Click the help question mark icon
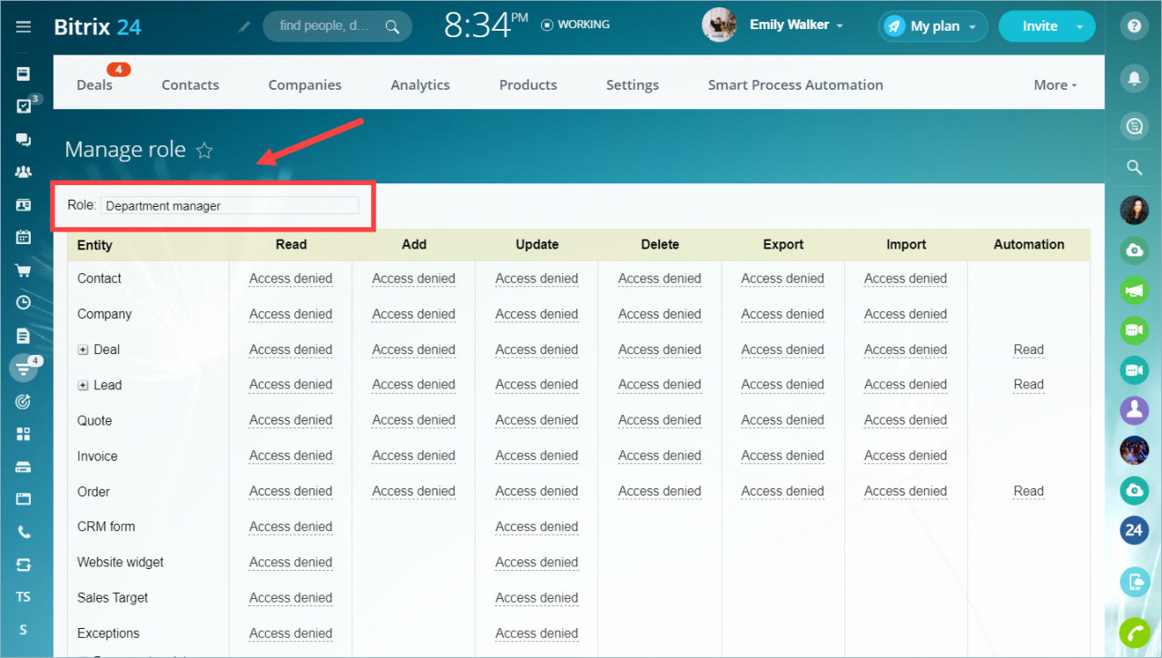 click(1134, 26)
